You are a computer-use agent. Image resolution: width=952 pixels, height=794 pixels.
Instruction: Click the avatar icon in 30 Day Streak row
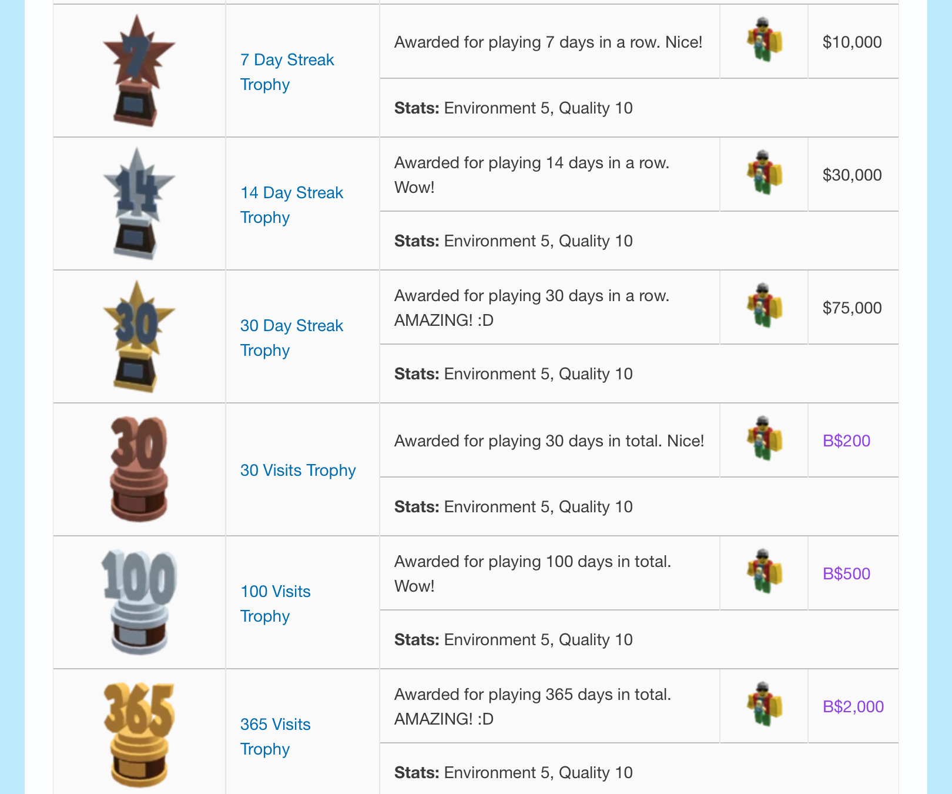pyautogui.click(x=764, y=306)
